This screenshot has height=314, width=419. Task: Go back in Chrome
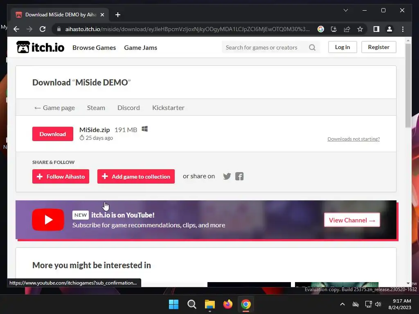tap(16, 29)
